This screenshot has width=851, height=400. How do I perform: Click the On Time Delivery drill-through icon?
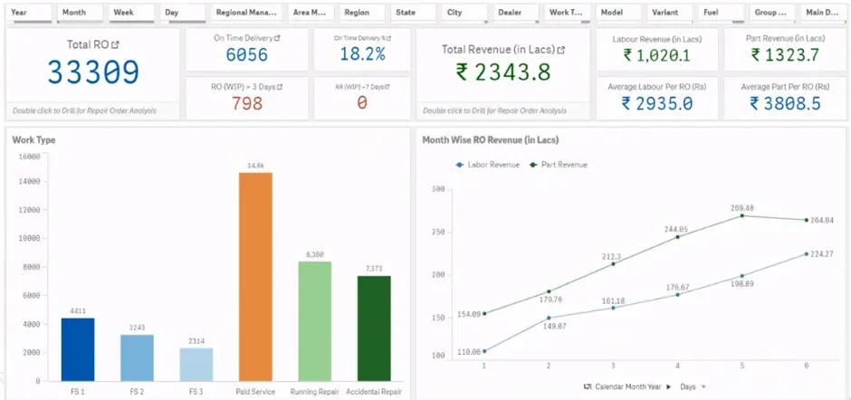(280, 38)
